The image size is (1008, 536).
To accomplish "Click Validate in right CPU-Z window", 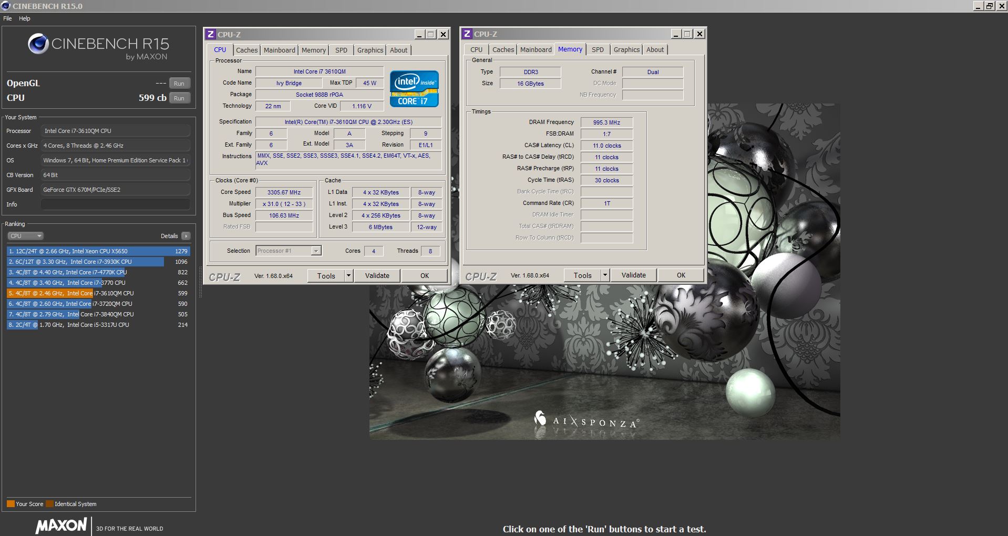I will pyautogui.click(x=633, y=275).
